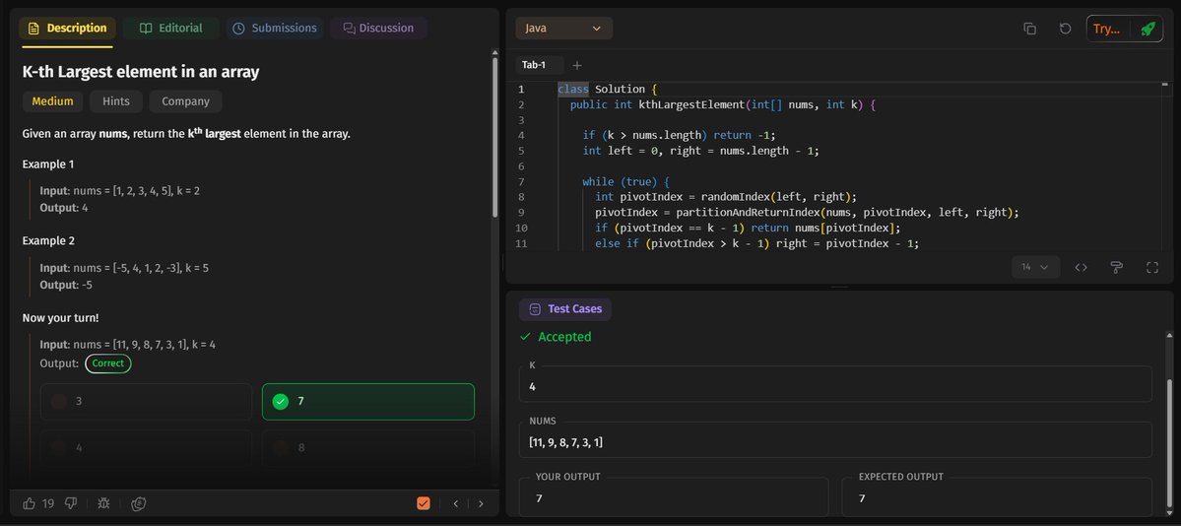
Task: Open the Java language dropdown
Action: tap(564, 29)
